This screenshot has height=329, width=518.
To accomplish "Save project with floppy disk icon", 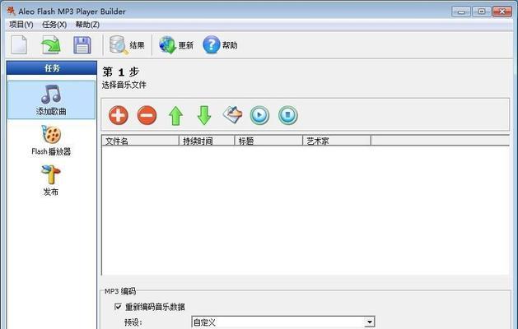I will pos(82,45).
